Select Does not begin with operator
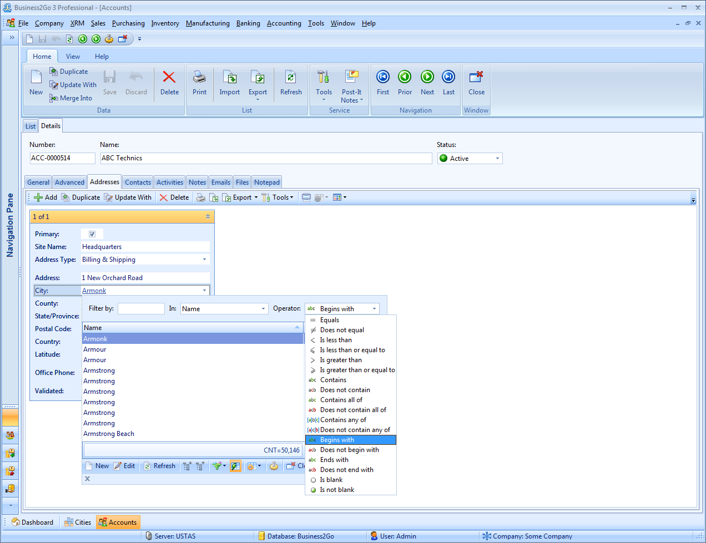 pyautogui.click(x=351, y=450)
